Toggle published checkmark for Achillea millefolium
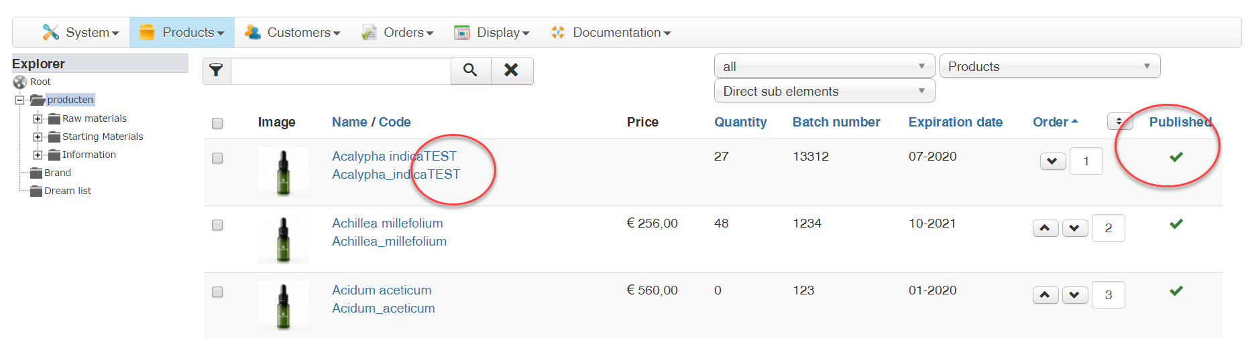This screenshot has height=338, width=1246. point(1176,224)
